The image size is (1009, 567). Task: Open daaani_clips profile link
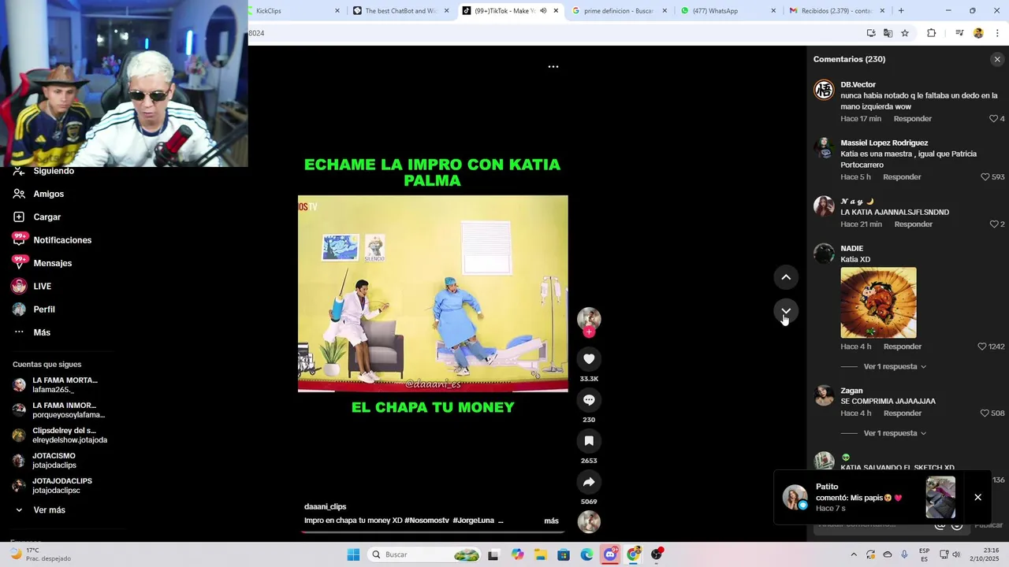coord(325,507)
